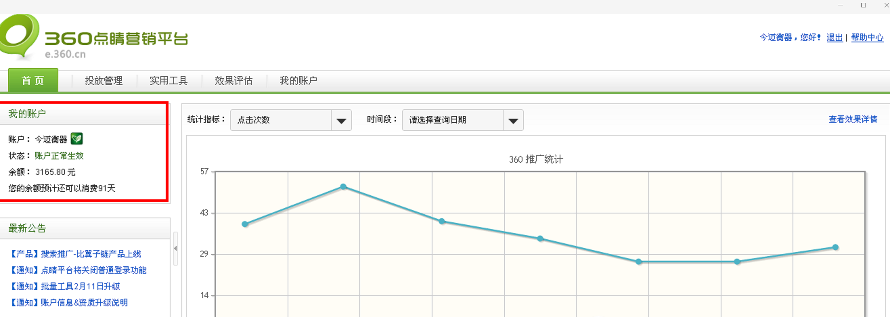This screenshot has width=890, height=317.
Task: Click the 账户正常生效 status text
Action: point(59,156)
